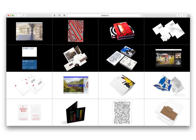Go back with the Safari back arrow

coord(16,15)
